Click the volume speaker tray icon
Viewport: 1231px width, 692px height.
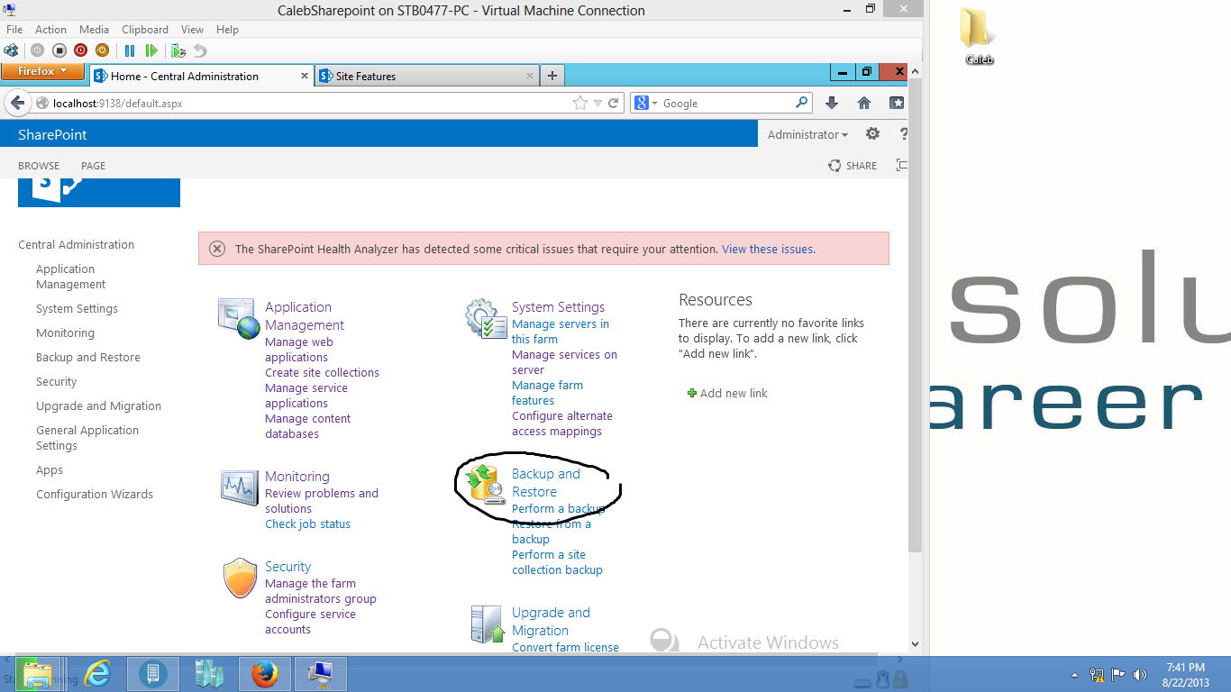point(1139,674)
